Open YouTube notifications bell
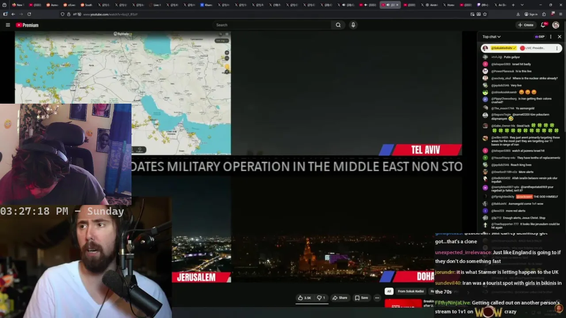The height and width of the screenshot is (318, 566). coord(543,25)
